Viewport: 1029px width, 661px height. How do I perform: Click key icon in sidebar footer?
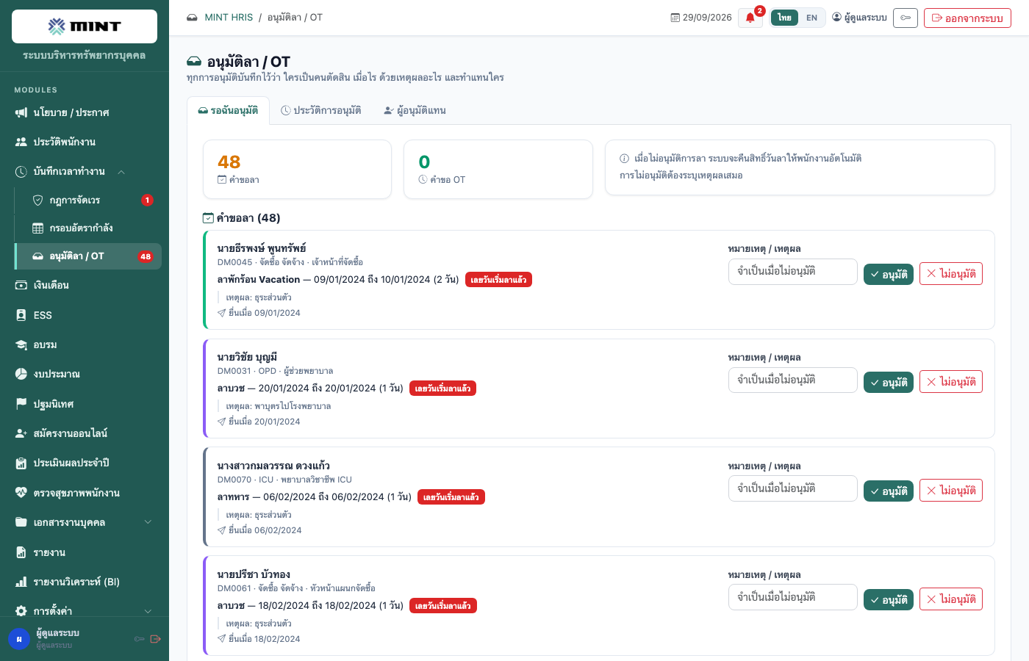click(140, 639)
